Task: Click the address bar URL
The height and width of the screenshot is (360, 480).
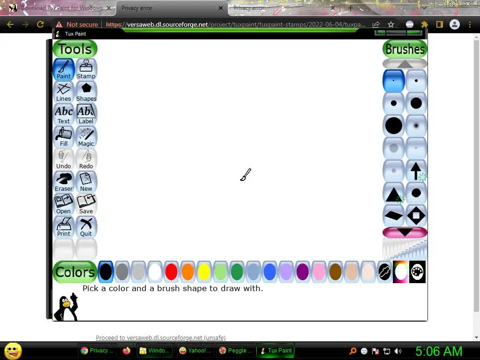Action: click(x=236, y=24)
